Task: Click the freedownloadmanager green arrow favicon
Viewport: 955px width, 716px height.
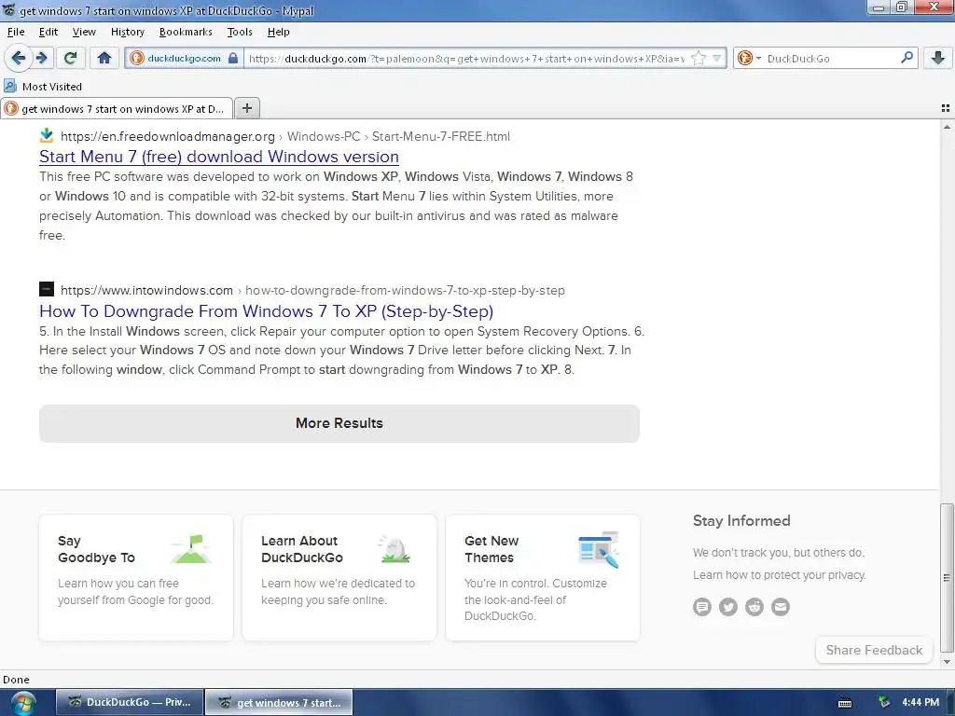Action: pos(47,135)
